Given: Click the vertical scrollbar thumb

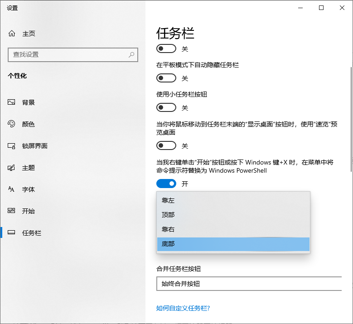Looking at the screenshot, I should pos(351,119).
